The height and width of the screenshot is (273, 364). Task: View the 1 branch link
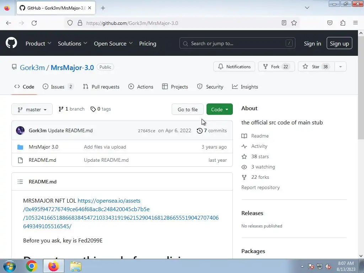(71, 109)
